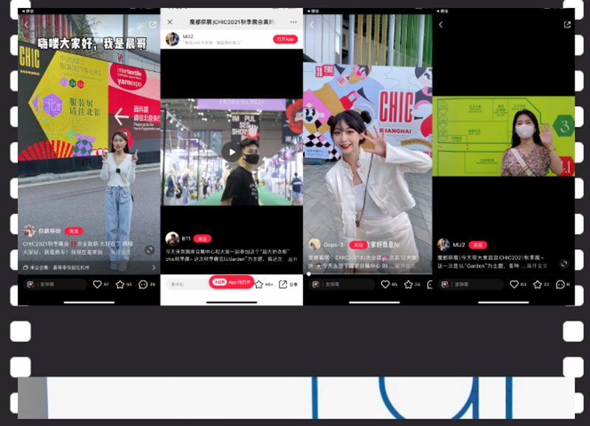Tap the red App内打开 floating button

(232, 282)
